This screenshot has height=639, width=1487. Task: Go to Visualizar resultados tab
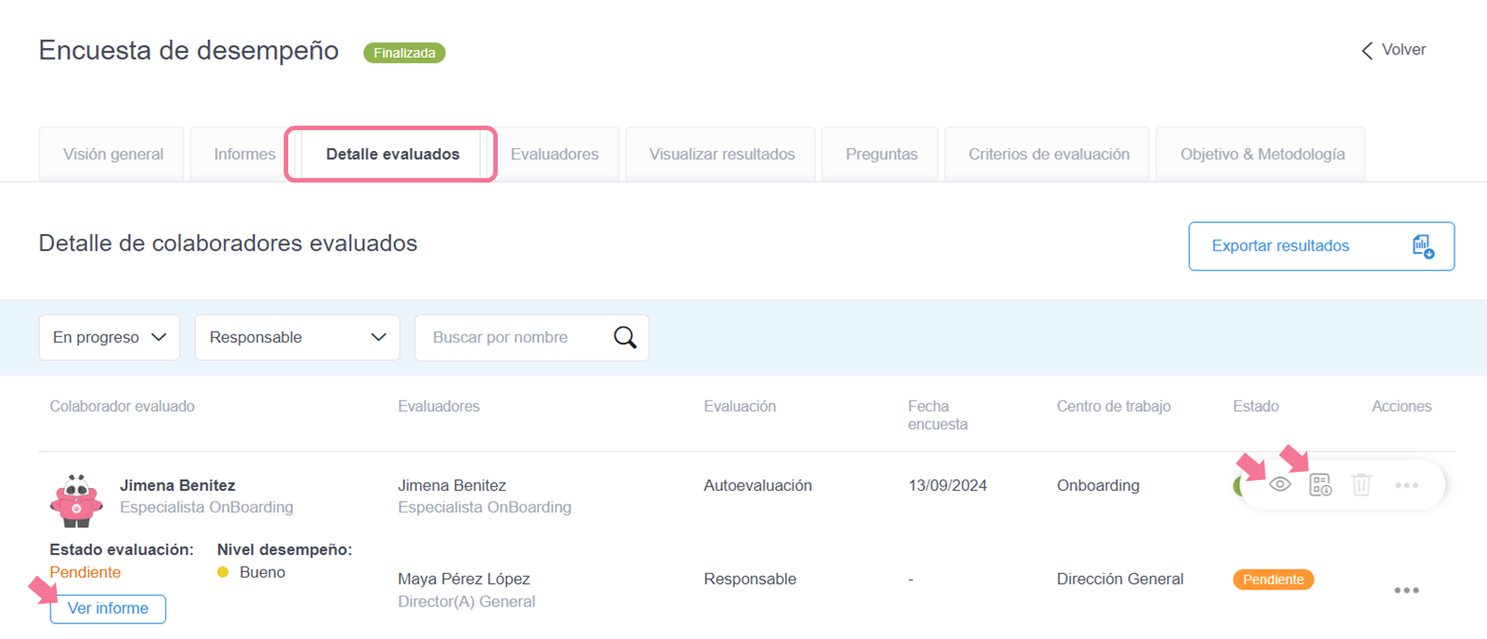point(721,155)
